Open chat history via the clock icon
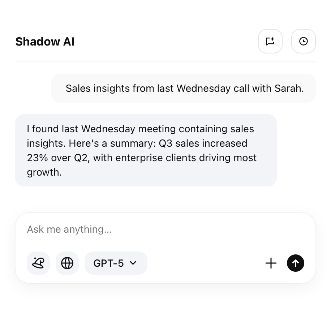Viewport: 331px width, 318px height. click(303, 41)
